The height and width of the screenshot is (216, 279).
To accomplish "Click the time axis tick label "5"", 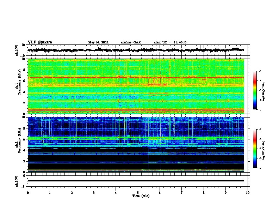I will [138, 193].
